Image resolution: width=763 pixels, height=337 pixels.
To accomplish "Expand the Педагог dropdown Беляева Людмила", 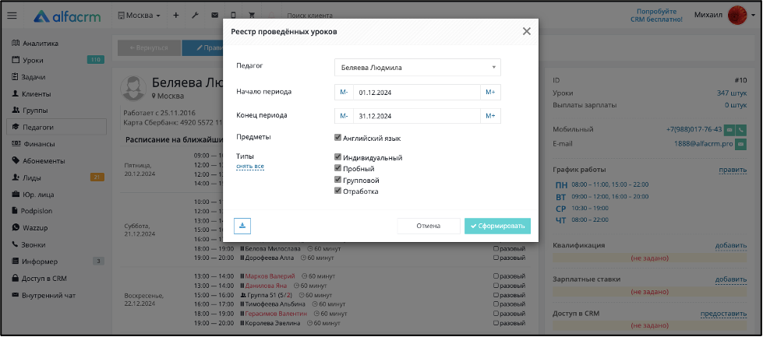I will pyautogui.click(x=418, y=68).
